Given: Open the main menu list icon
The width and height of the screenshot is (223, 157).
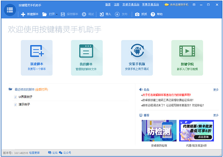Looking at the screenshot, I should [x=10, y=10].
